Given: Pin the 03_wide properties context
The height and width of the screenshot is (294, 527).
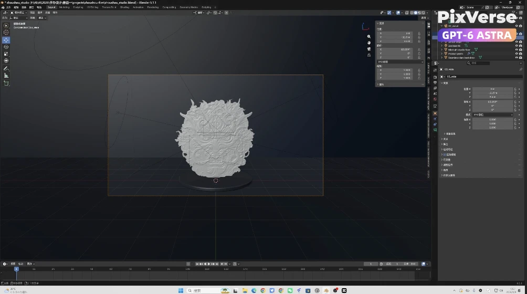Looking at the screenshot, I should tap(521, 69).
